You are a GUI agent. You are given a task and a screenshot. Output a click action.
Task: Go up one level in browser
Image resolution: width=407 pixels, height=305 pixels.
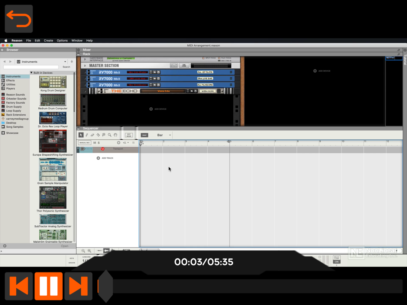[72, 62]
